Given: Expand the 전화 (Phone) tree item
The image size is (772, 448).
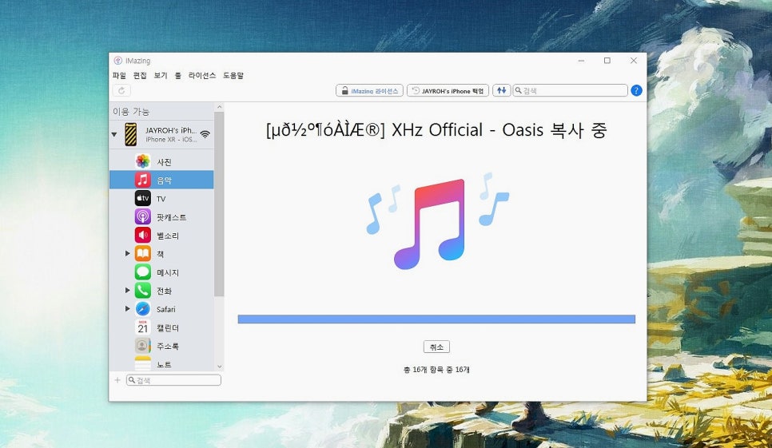Looking at the screenshot, I should pos(128,291).
